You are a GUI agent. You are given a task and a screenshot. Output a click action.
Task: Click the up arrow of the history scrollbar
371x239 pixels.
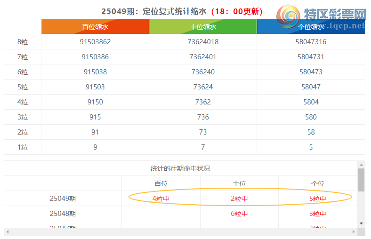click(x=361, y=165)
